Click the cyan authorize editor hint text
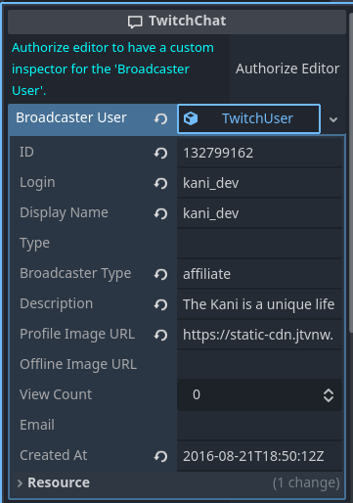The image size is (353, 503). tap(112, 69)
